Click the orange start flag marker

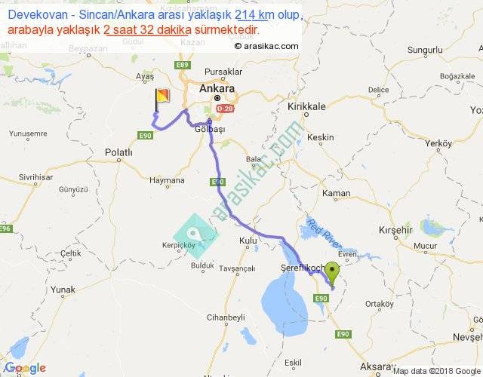point(162,100)
